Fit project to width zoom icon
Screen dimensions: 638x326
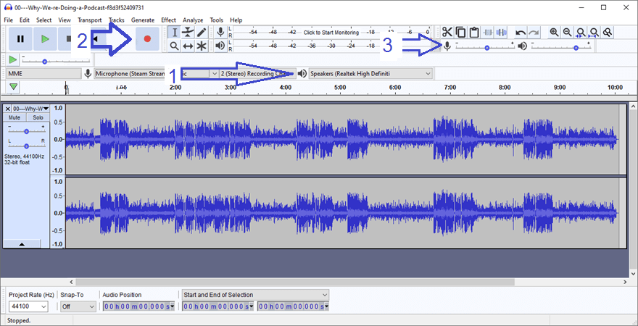[x=594, y=32]
